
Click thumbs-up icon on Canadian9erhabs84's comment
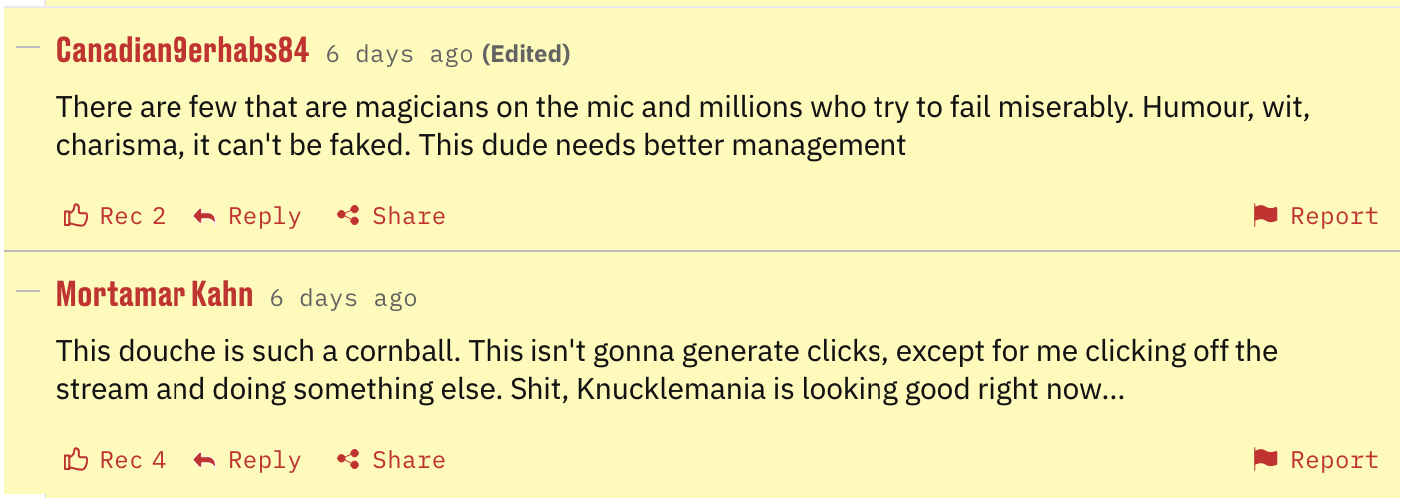[x=76, y=215]
